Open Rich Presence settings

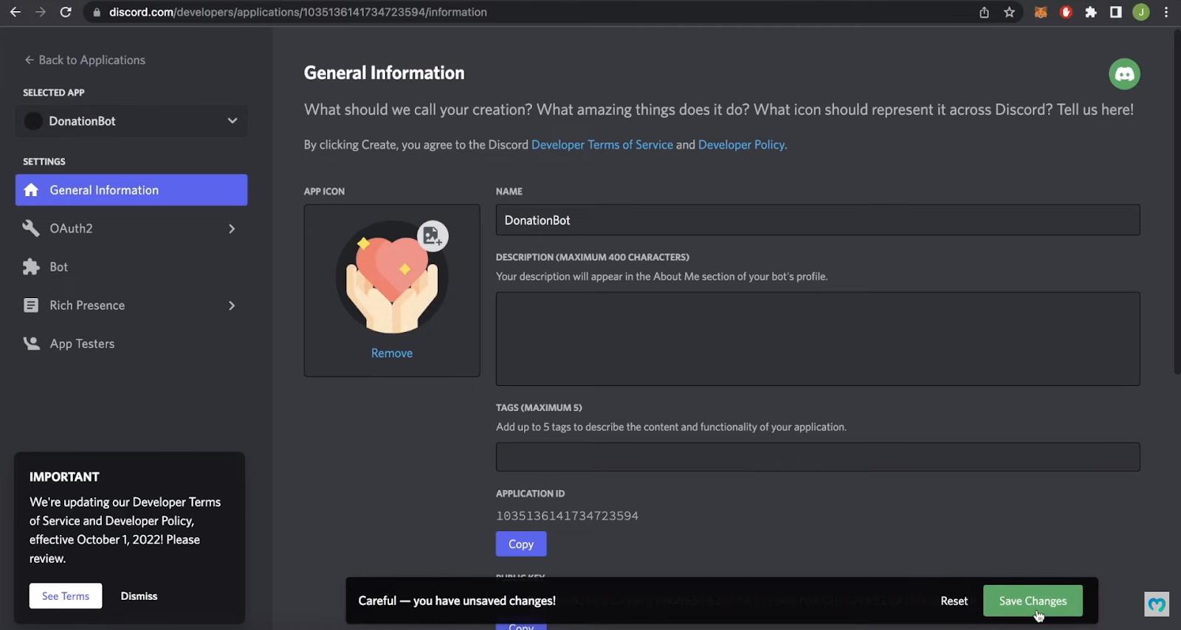tap(131, 305)
